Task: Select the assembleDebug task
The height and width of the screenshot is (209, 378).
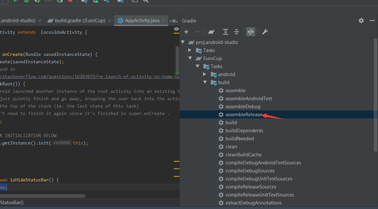Action: click(x=243, y=106)
